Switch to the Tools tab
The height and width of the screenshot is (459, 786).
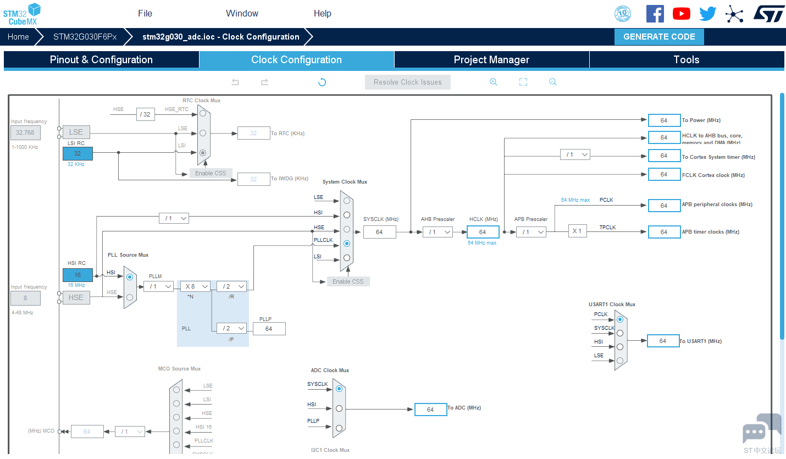coord(687,60)
